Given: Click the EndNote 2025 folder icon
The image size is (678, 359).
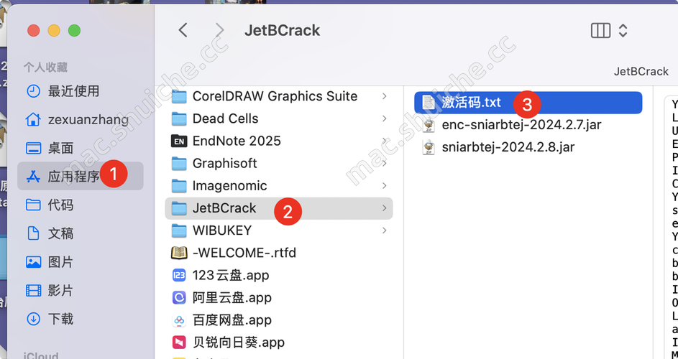Looking at the screenshot, I should [179, 141].
